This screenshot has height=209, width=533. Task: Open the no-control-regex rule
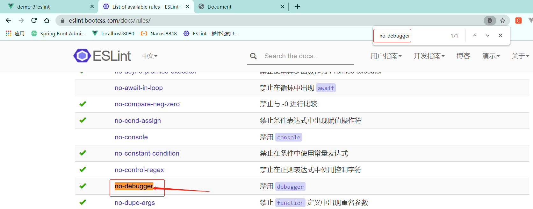pos(139,170)
